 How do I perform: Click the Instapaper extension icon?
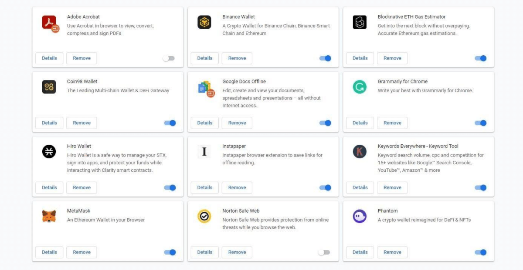204,152
